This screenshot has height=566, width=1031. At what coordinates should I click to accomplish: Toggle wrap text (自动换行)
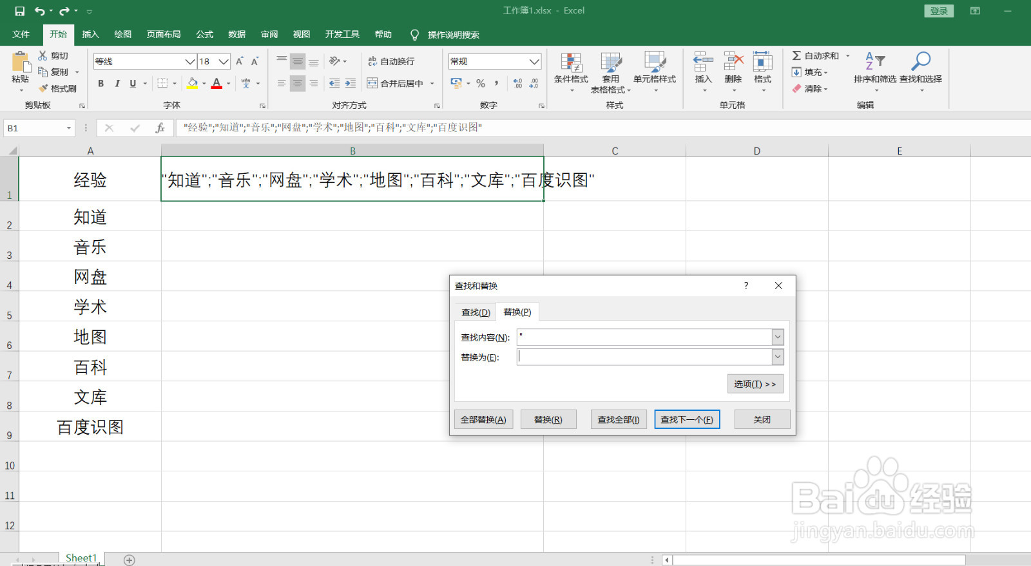pyautogui.click(x=391, y=61)
